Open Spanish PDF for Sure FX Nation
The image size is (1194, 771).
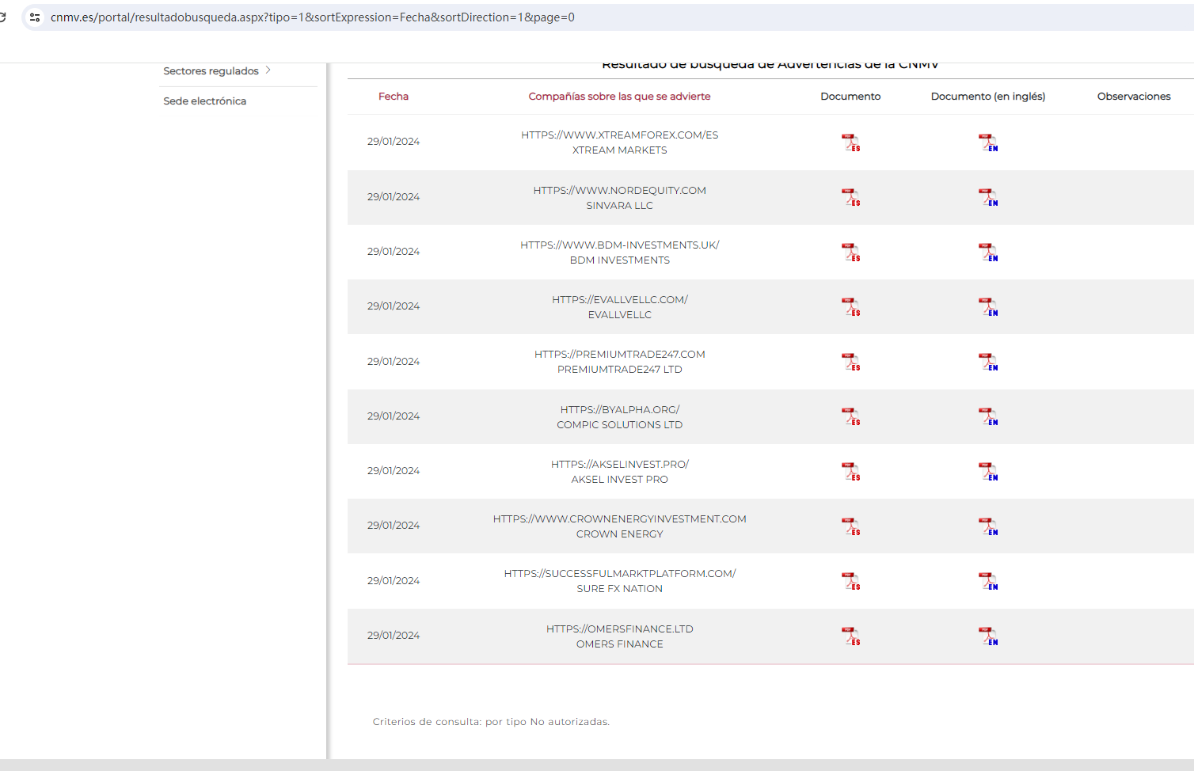point(850,581)
